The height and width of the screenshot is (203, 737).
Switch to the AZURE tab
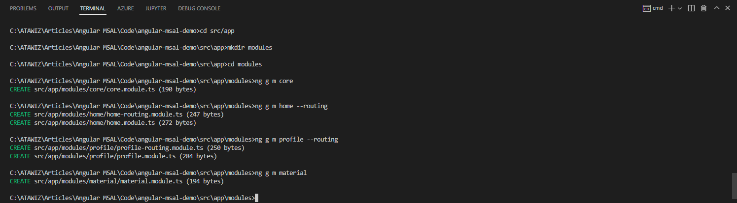click(x=126, y=8)
